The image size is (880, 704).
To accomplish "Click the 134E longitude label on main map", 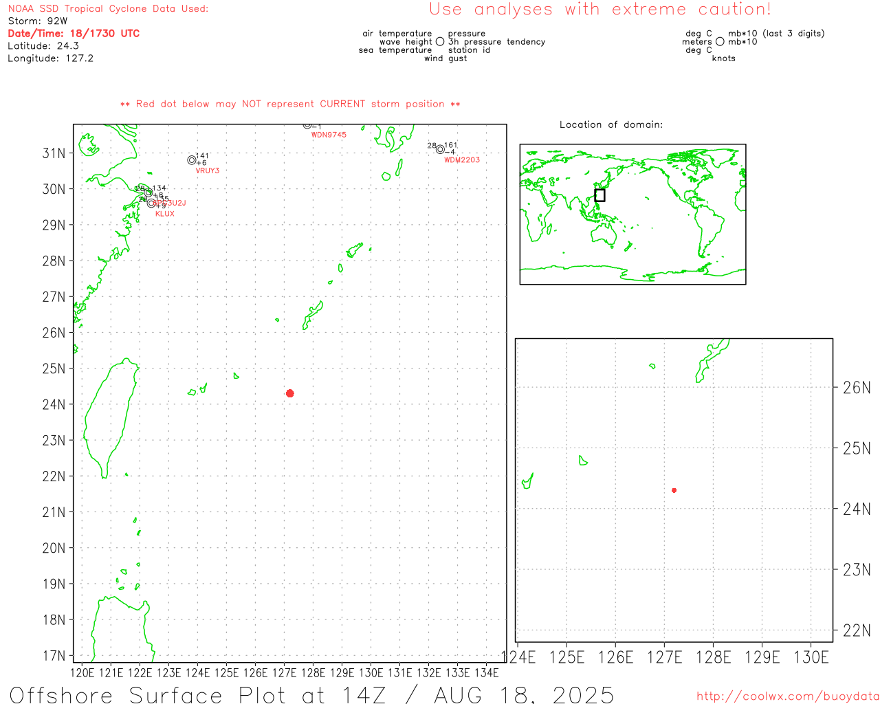I will (486, 672).
